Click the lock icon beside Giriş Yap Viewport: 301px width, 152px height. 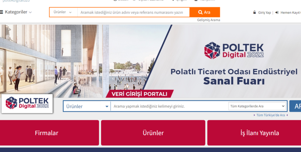254,12
